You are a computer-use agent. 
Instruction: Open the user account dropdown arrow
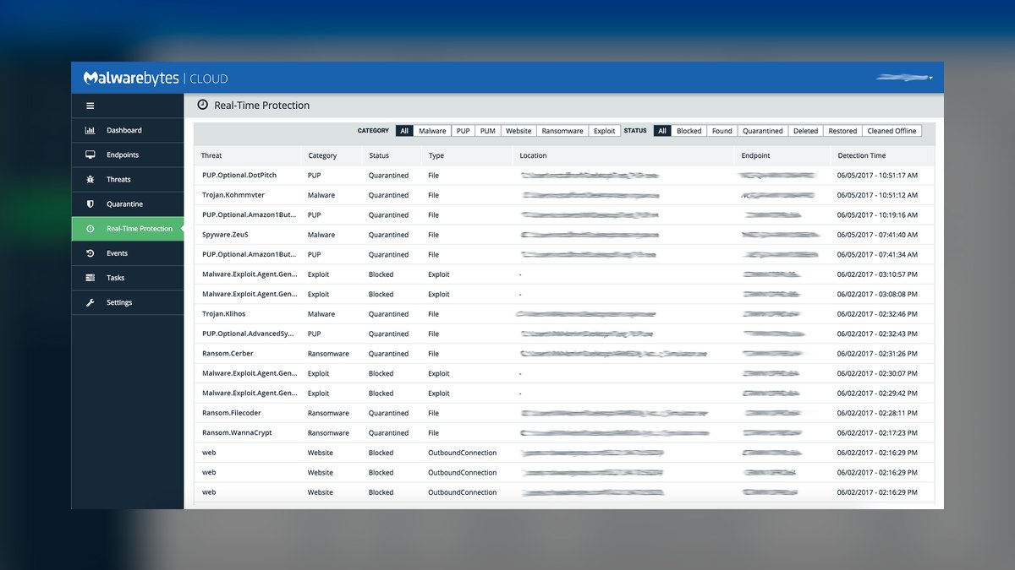(930, 79)
